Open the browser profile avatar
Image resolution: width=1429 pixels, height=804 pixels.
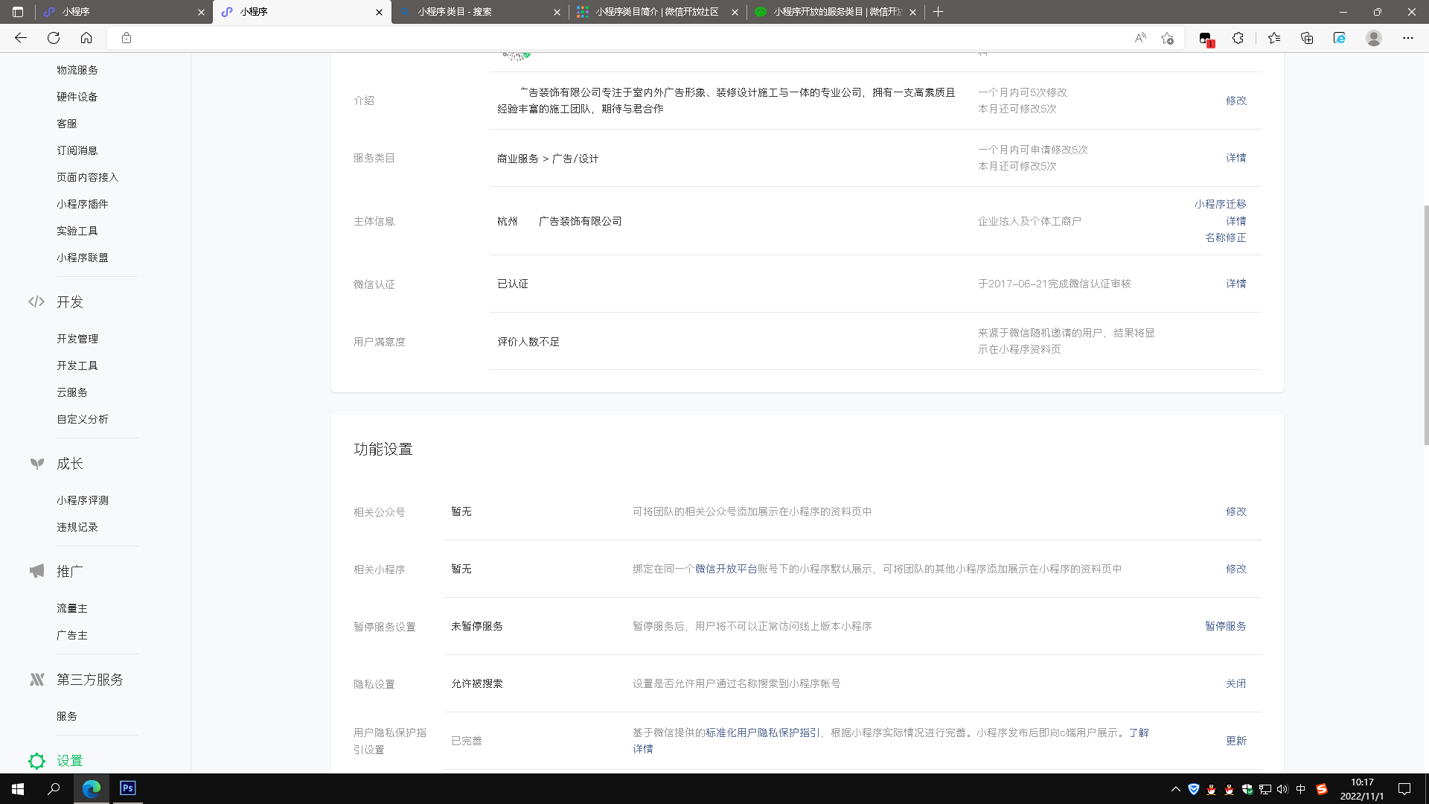(x=1373, y=38)
